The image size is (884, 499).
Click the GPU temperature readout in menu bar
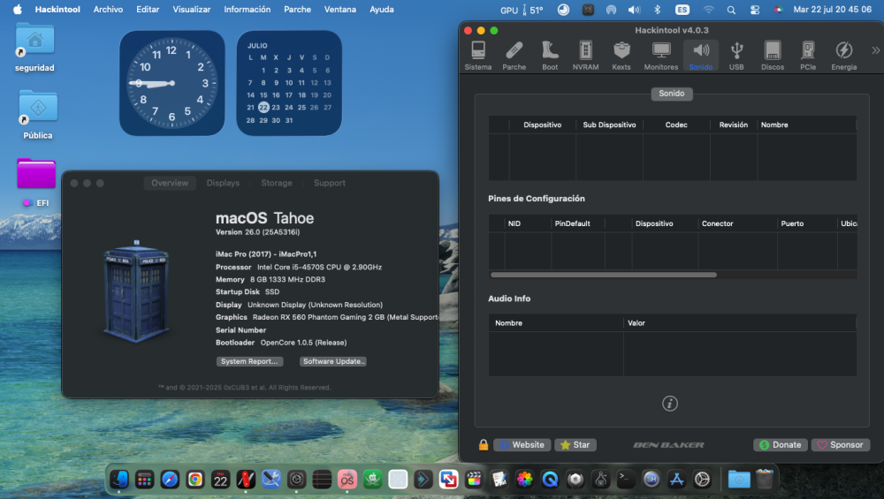point(522,10)
